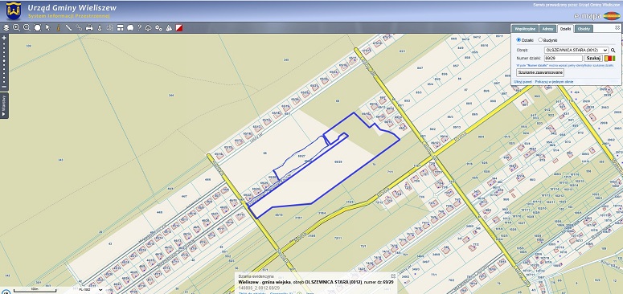Select the Budynki radio button

[540, 40]
